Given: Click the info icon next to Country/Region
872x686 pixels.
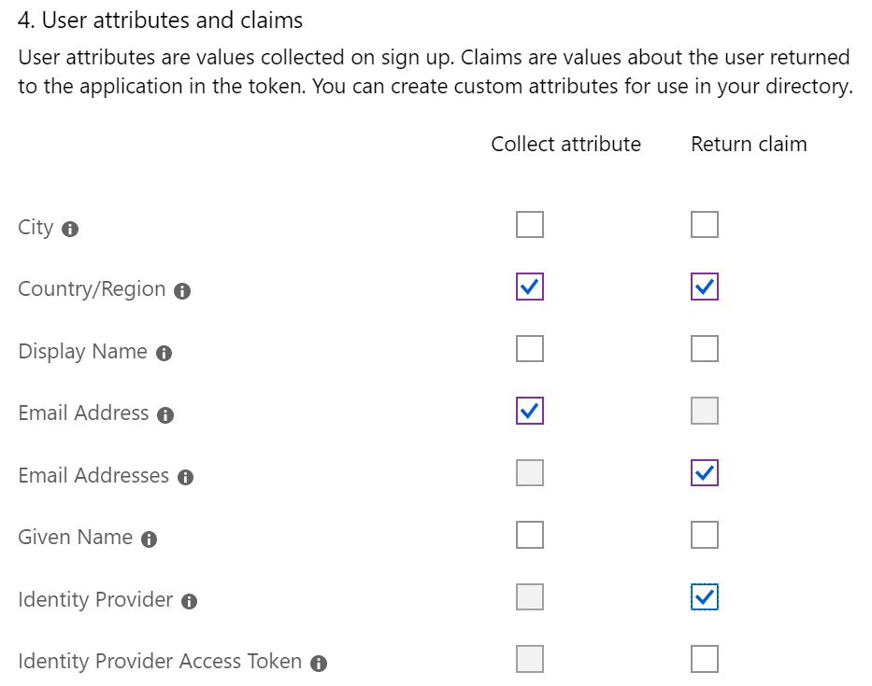Looking at the screenshot, I should 182,291.
